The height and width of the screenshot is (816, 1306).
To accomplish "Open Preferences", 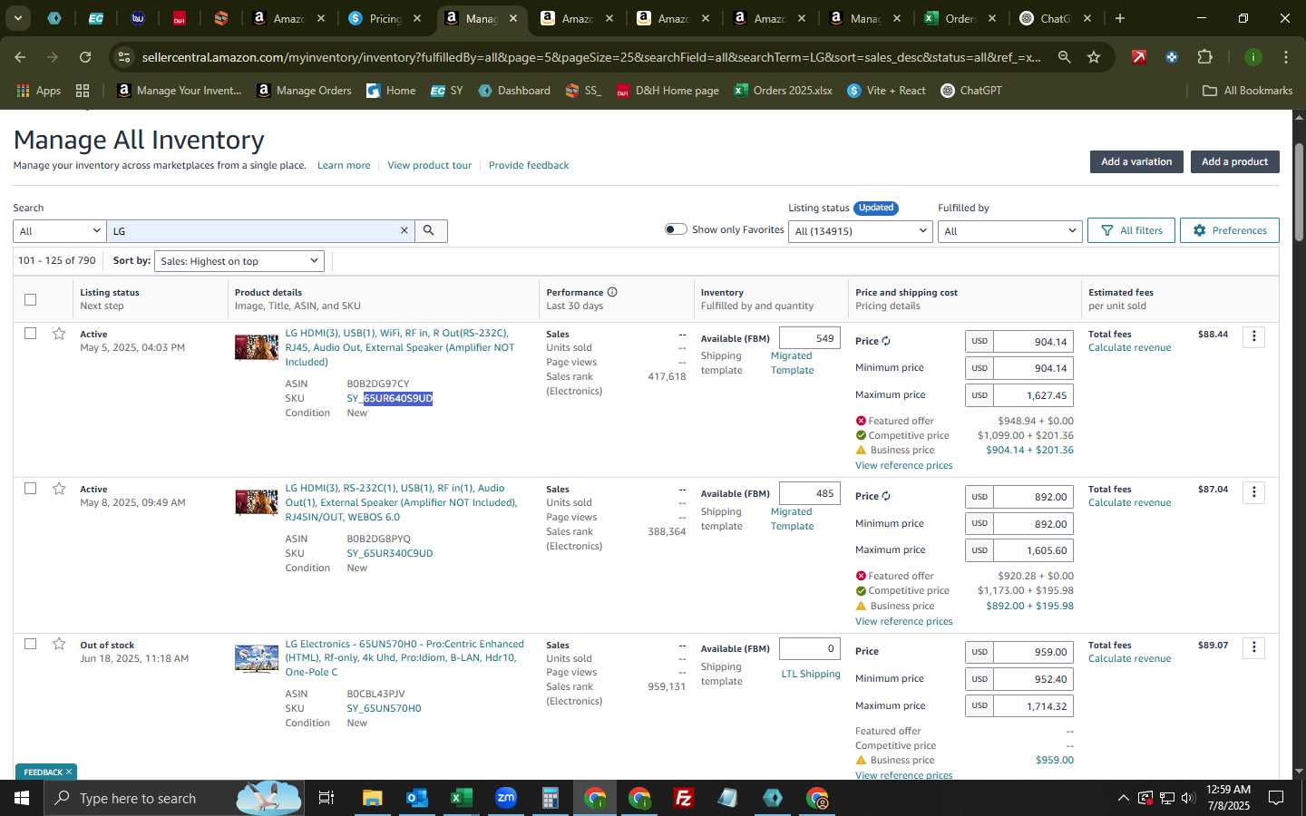I will pos(1230,230).
